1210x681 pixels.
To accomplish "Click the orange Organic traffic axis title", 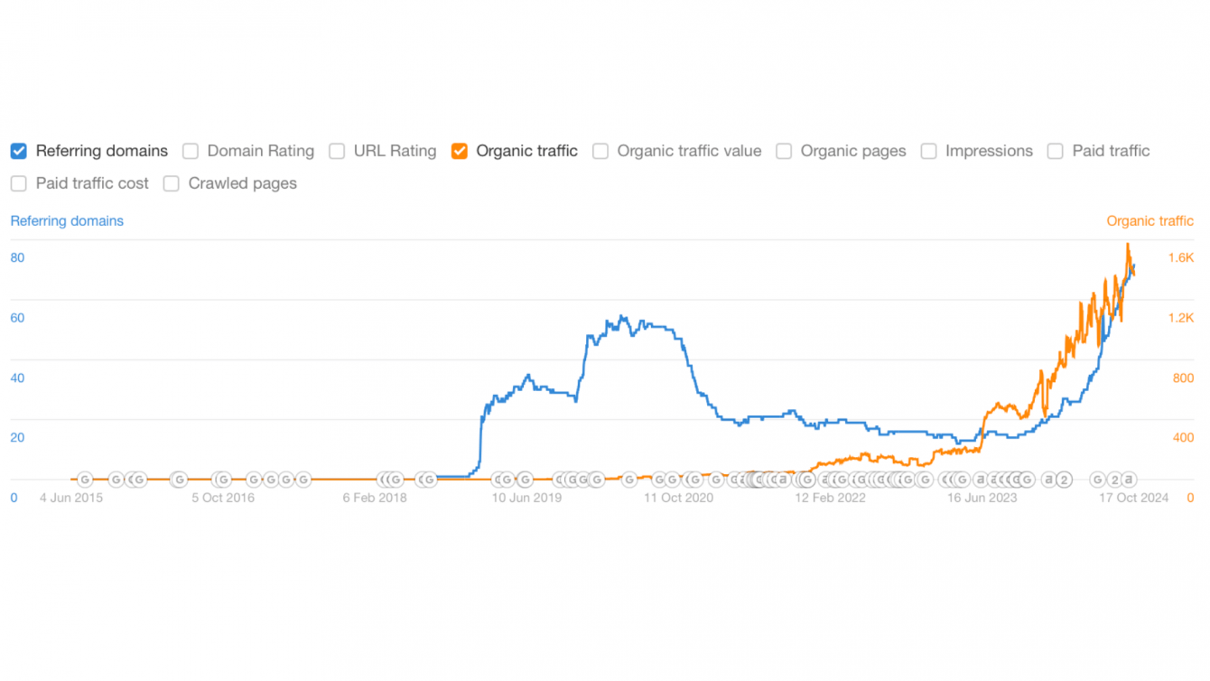I will point(1149,220).
